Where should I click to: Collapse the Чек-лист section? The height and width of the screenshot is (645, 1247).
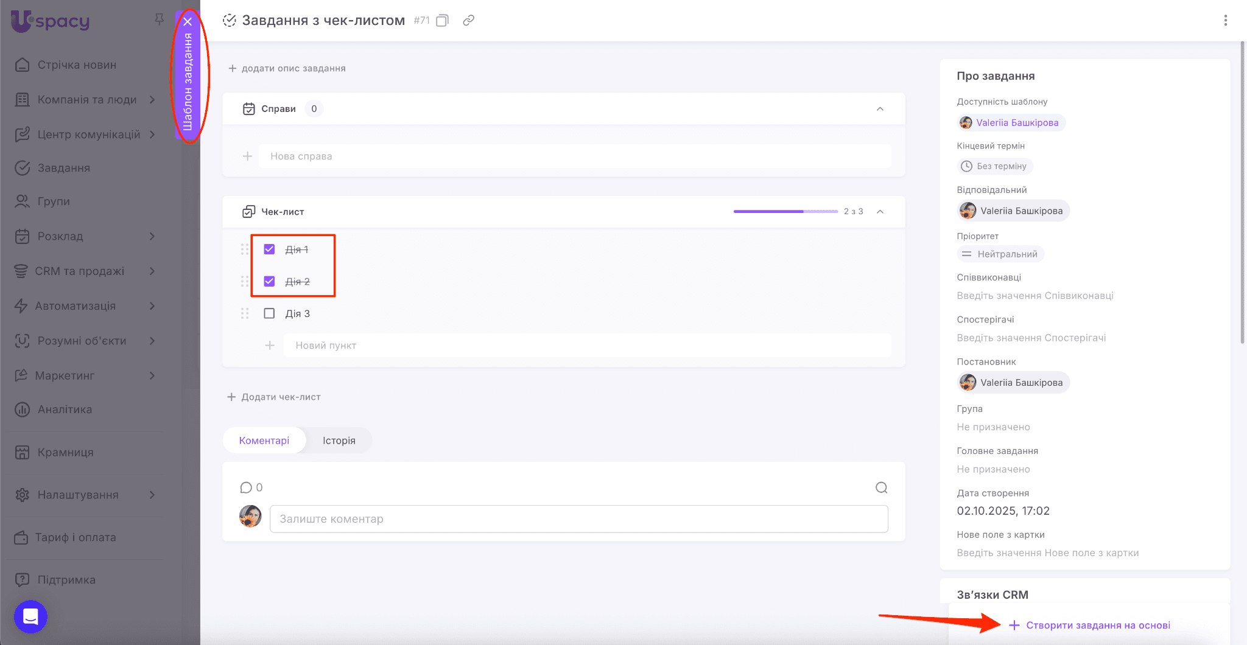pos(880,212)
